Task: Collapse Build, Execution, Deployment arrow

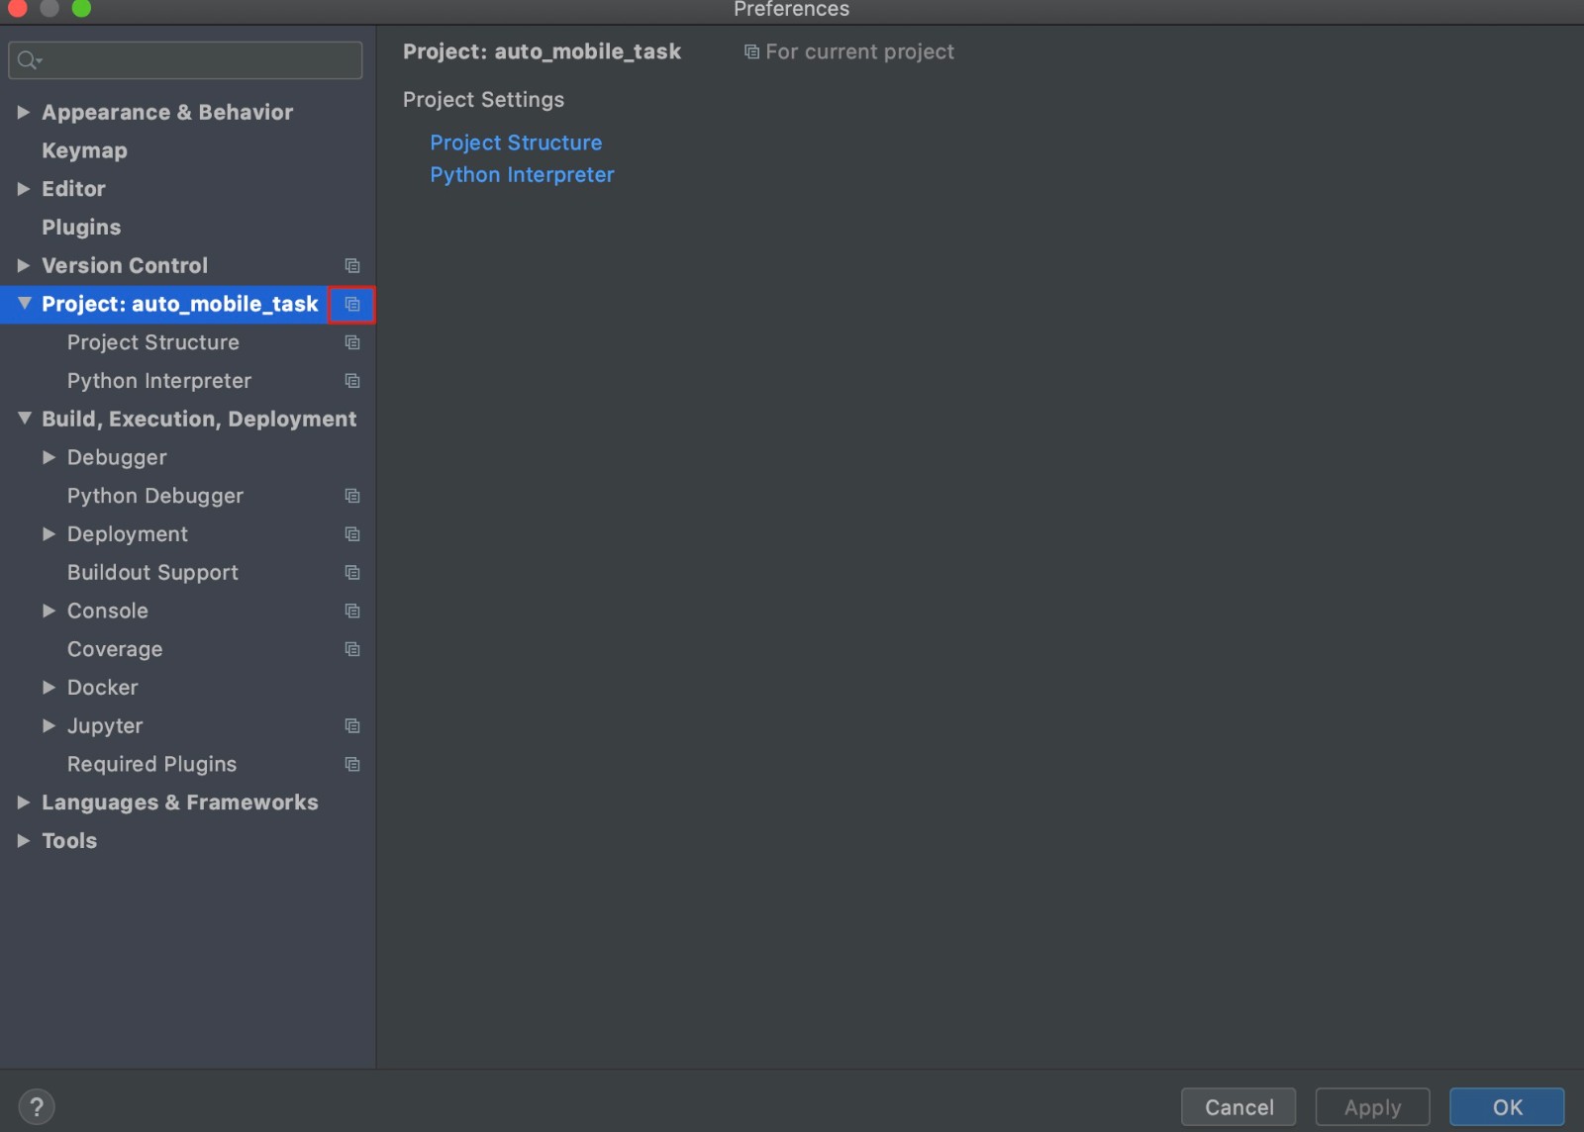Action: (24, 419)
